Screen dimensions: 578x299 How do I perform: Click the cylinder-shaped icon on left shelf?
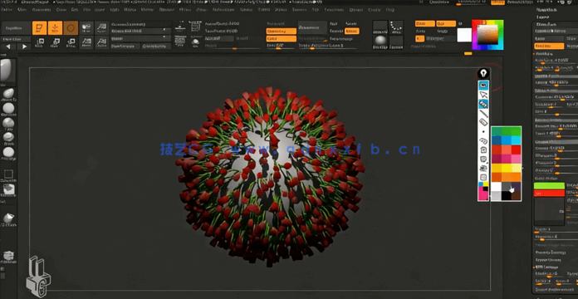(8, 218)
